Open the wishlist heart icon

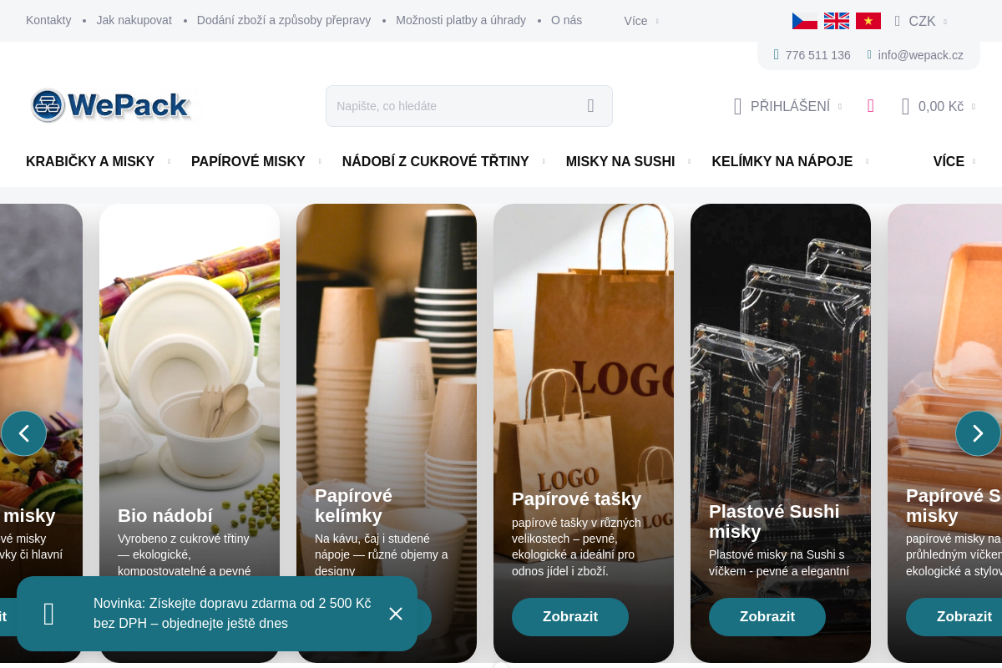[x=870, y=106]
